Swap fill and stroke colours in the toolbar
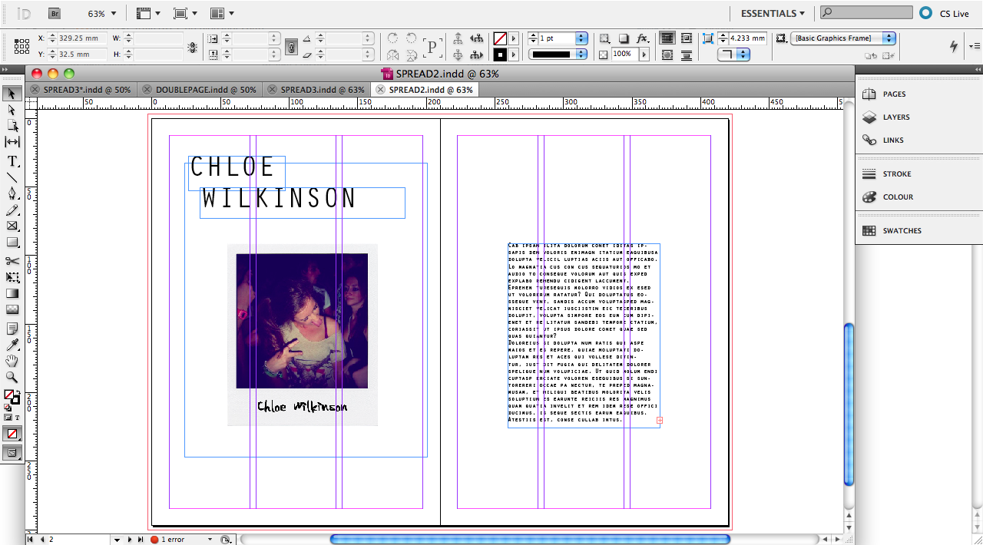The width and height of the screenshot is (983, 545). pyautogui.click(x=19, y=391)
